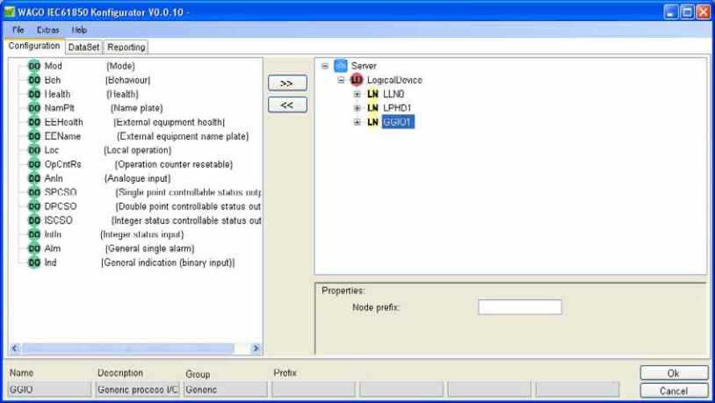
Task: Click the right arrow of horizontal scrollbar
Action: click(x=256, y=349)
